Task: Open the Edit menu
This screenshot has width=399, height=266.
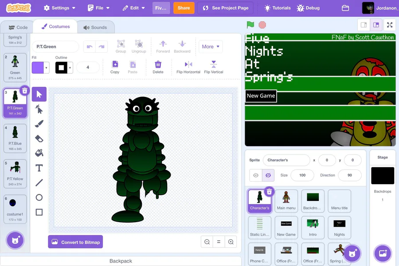Action: [x=133, y=8]
